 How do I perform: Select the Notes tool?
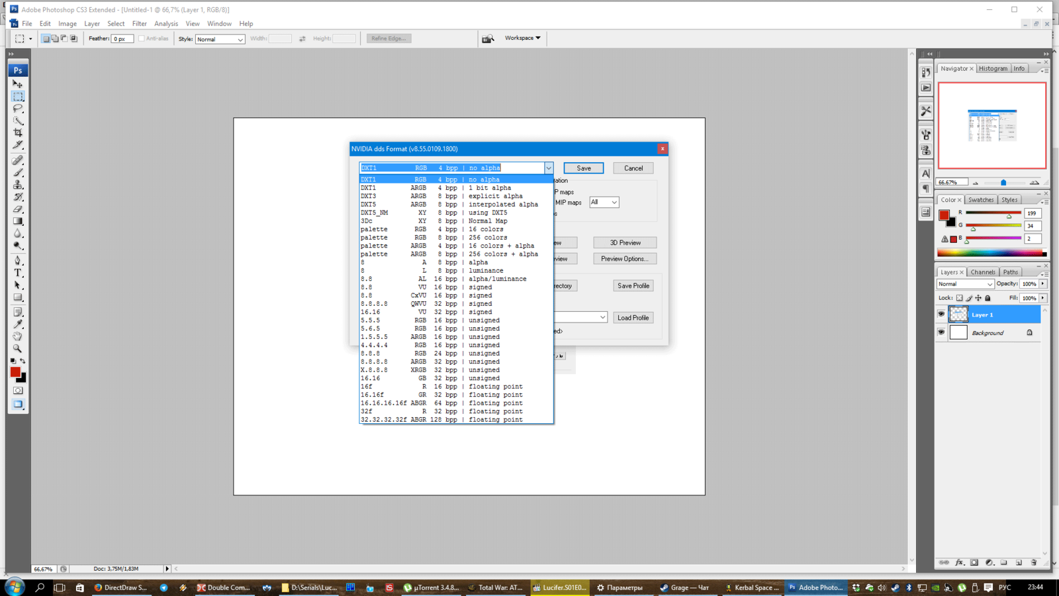18,312
